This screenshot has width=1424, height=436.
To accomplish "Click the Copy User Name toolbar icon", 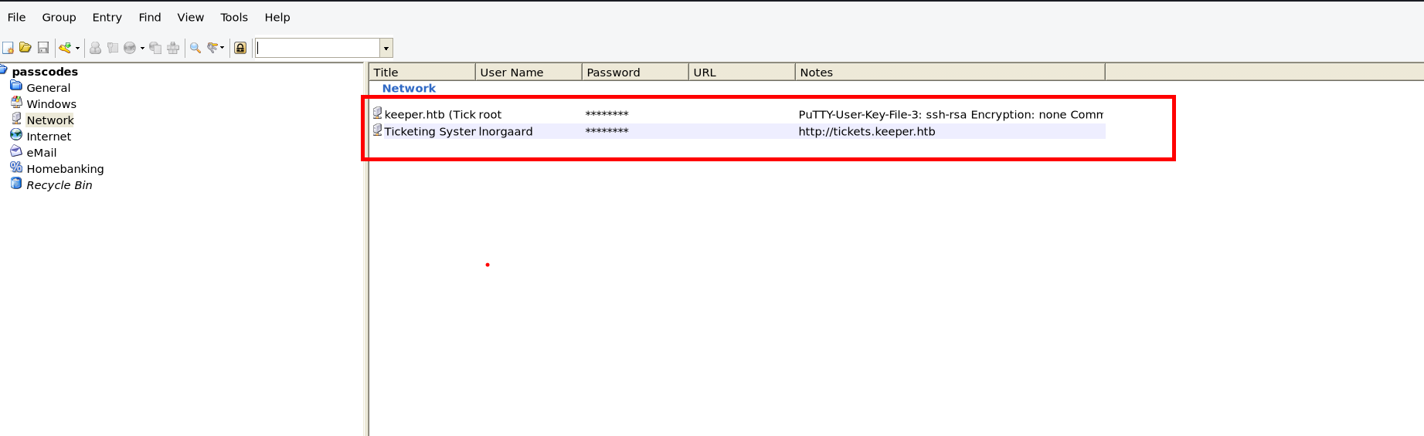I will [x=95, y=48].
